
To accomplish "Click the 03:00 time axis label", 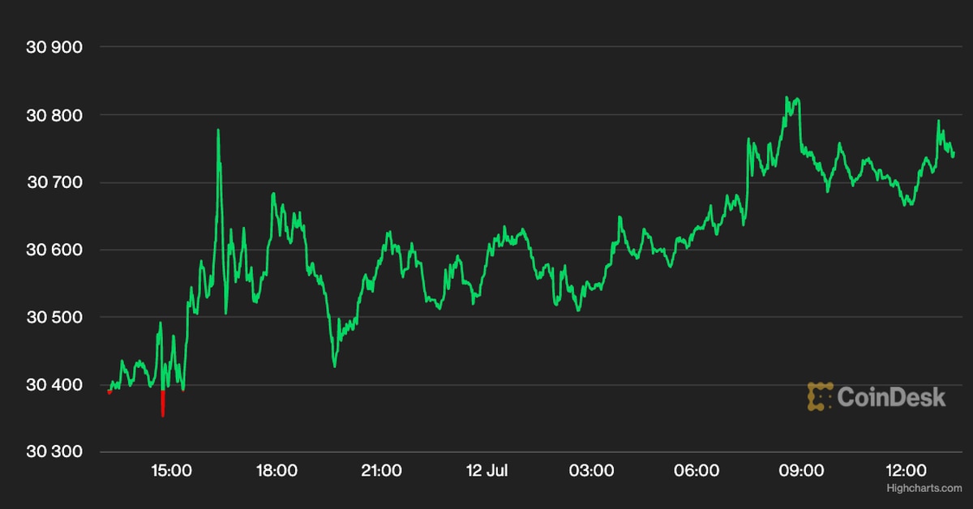I will (590, 470).
